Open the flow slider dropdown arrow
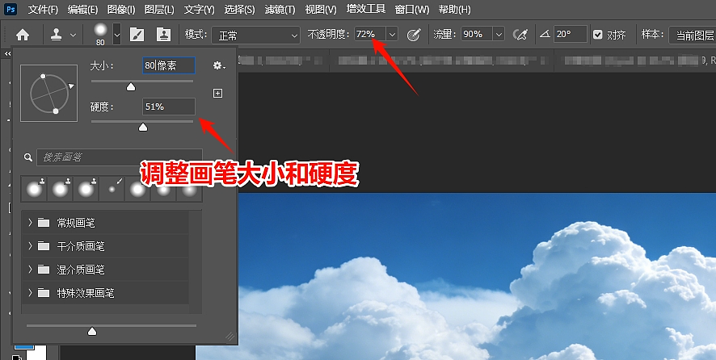The image size is (716, 360). tap(499, 34)
